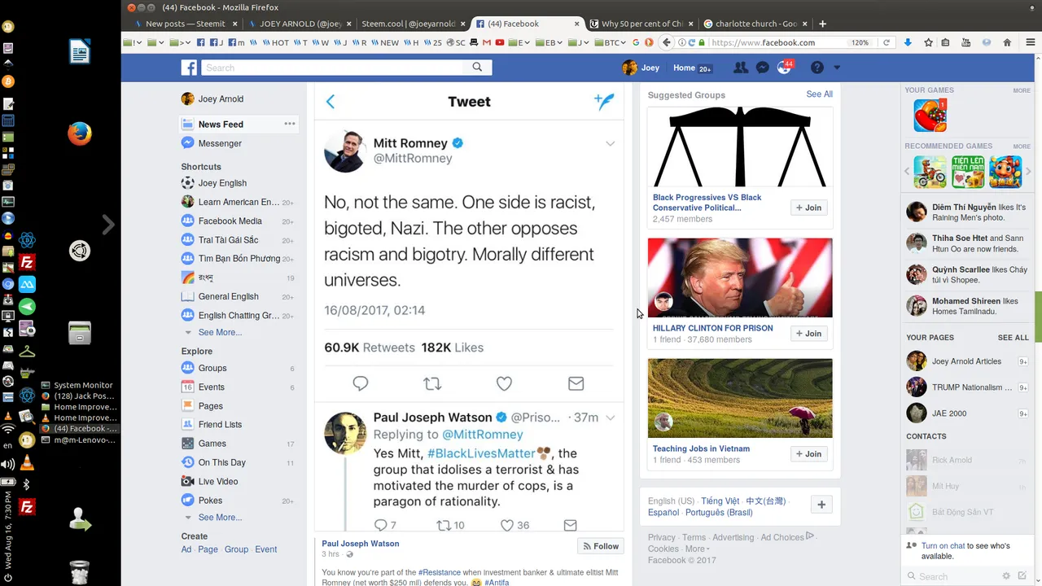1042x586 pixels.
Task: Click the Facebook search field
Action: pos(333,68)
